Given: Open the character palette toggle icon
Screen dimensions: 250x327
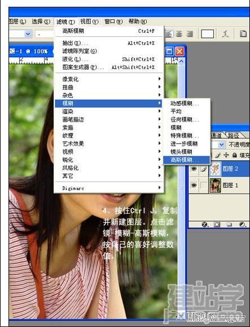Looking at the screenshot, I should (x=243, y=34).
